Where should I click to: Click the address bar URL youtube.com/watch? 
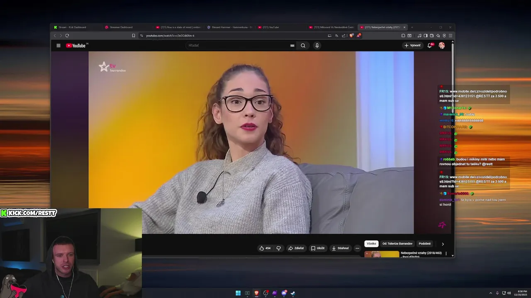point(170,36)
